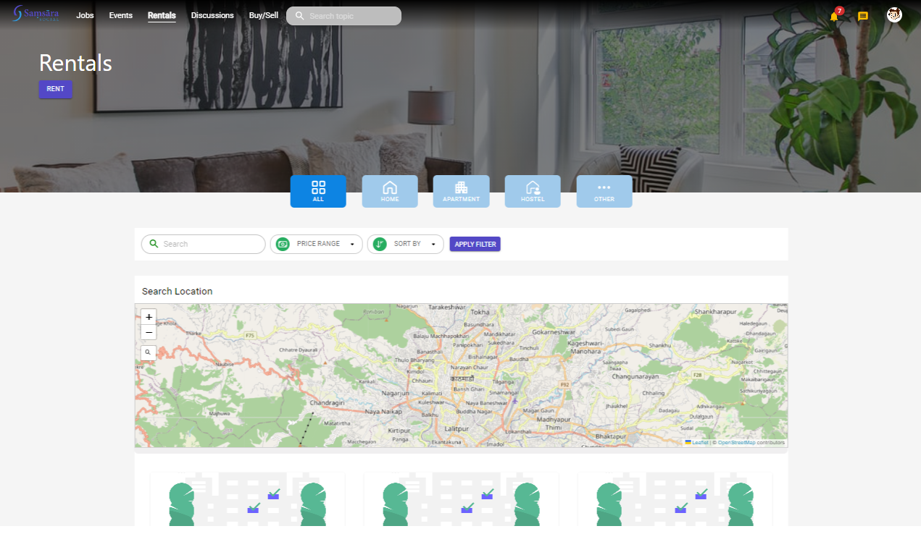921x534 pixels.
Task: Go to the Jobs menu
Action: pos(85,15)
